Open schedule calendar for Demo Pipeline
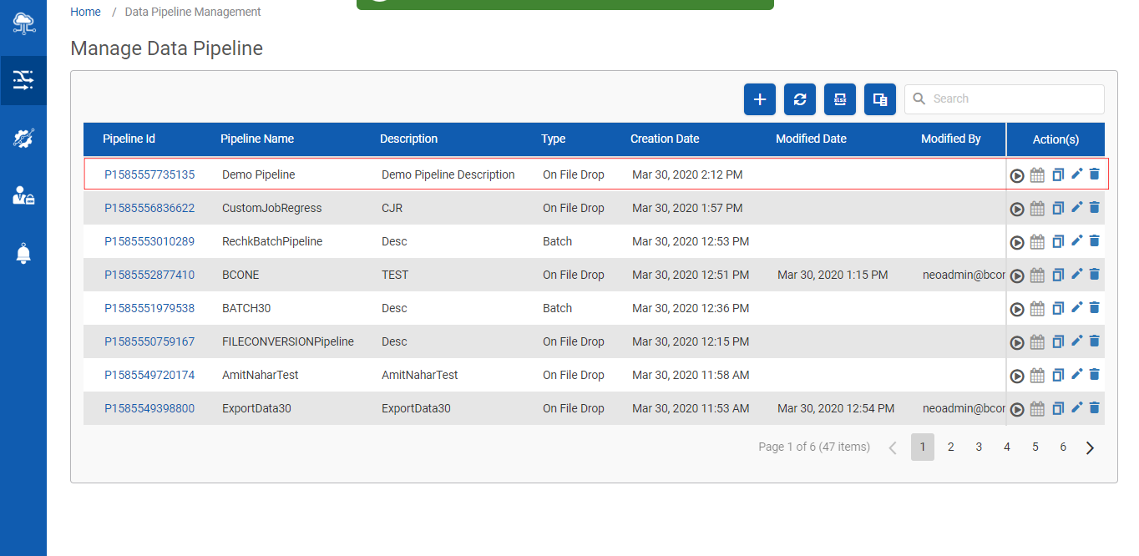The image size is (1139, 556). click(1037, 175)
